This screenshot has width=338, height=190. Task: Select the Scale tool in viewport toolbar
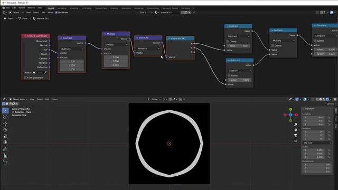[5, 136]
